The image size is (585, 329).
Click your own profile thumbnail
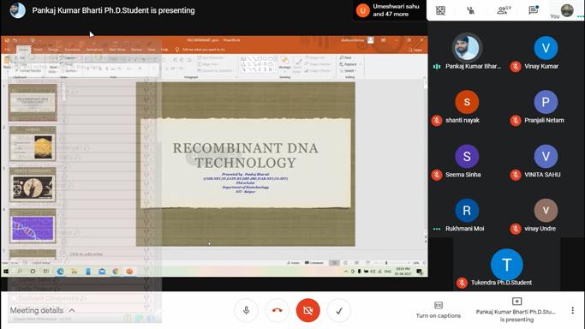567,10
